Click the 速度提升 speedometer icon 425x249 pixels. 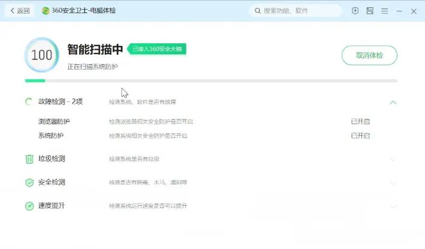29,206
